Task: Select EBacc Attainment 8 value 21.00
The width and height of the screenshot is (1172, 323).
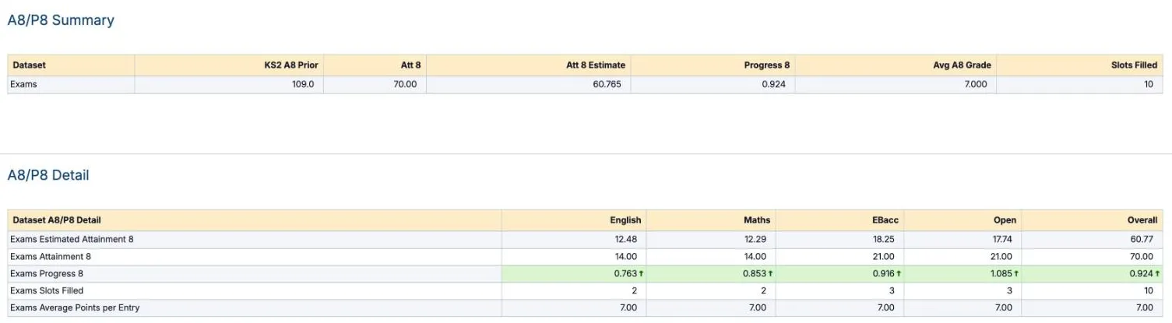Action: [x=883, y=257]
